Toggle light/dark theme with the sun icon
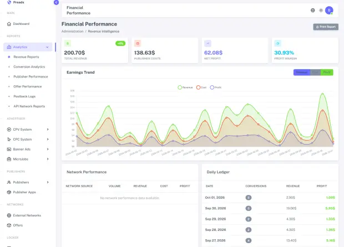 321,11
